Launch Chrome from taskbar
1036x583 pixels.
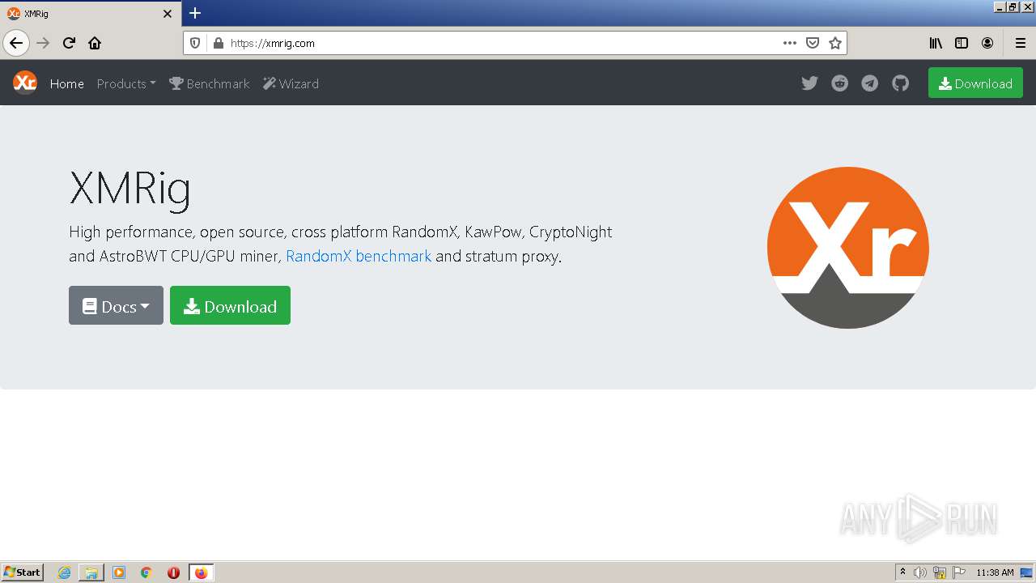tap(146, 572)
